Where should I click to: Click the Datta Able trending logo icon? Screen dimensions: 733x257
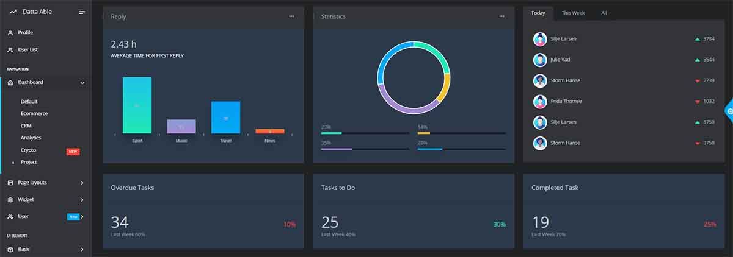pos(13,12)
